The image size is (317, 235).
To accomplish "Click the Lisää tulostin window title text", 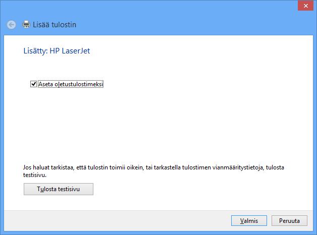I will tap(55, 25).
